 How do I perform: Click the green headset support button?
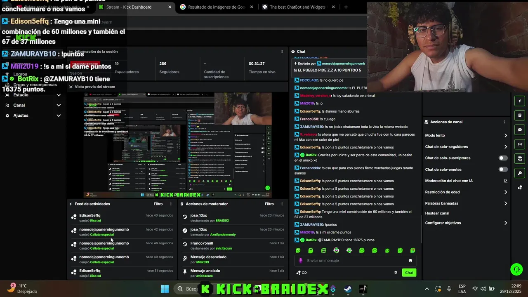[x=516, y=269]
